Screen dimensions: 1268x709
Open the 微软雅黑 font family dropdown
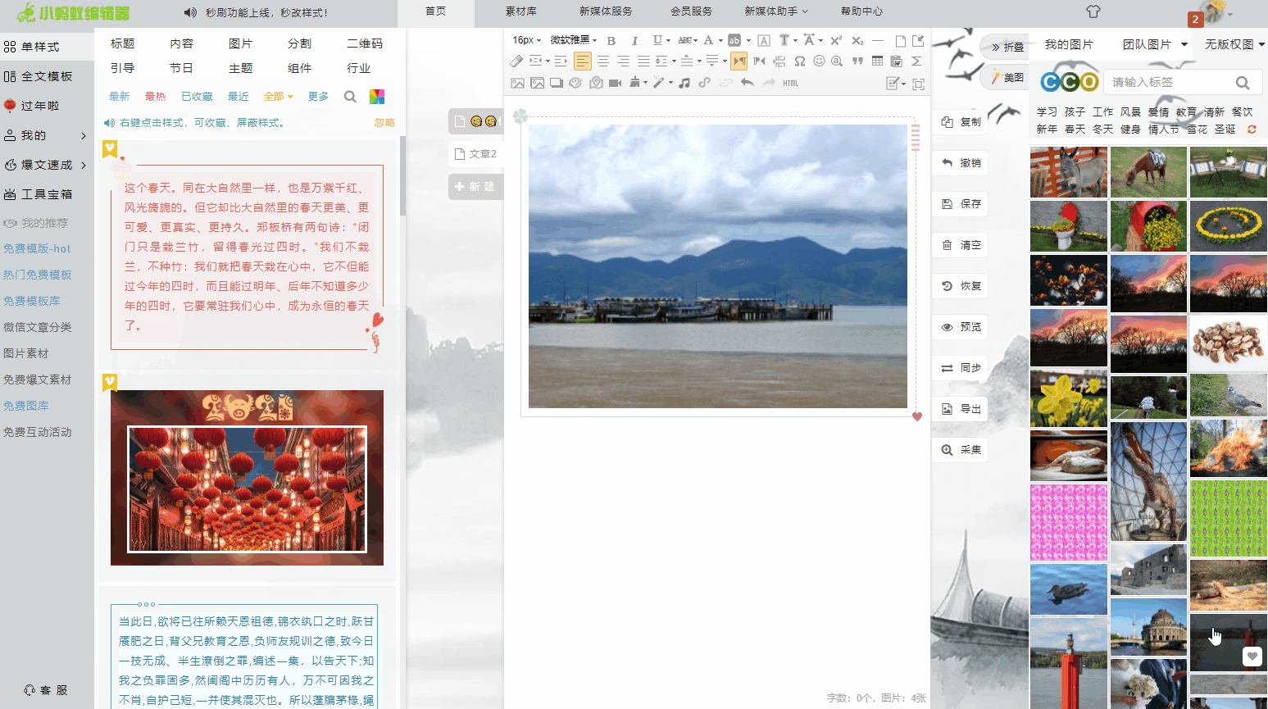(x=574, y=39)
